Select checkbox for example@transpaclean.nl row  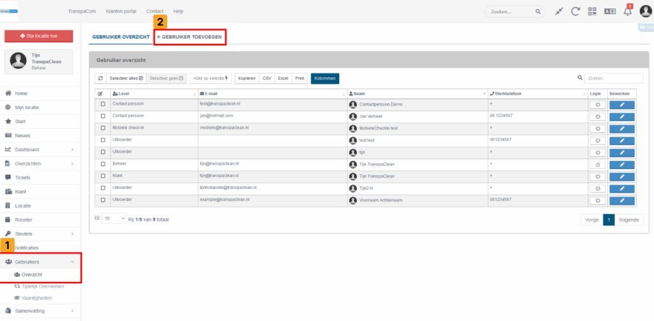(103, 201)
